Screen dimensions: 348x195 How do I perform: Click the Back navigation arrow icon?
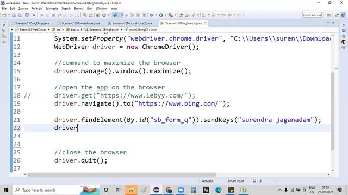tap(229, 15)
